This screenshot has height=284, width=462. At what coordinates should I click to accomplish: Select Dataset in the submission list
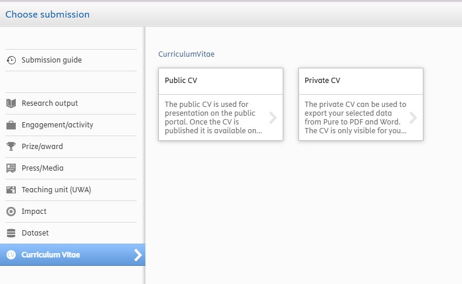[35, 233]
